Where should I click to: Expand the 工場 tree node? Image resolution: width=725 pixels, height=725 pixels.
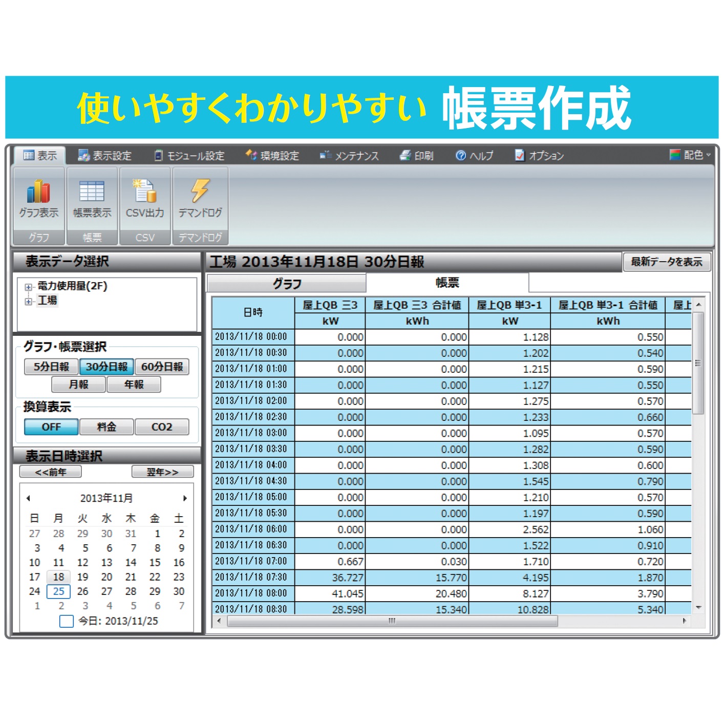(x=29, y=302)
